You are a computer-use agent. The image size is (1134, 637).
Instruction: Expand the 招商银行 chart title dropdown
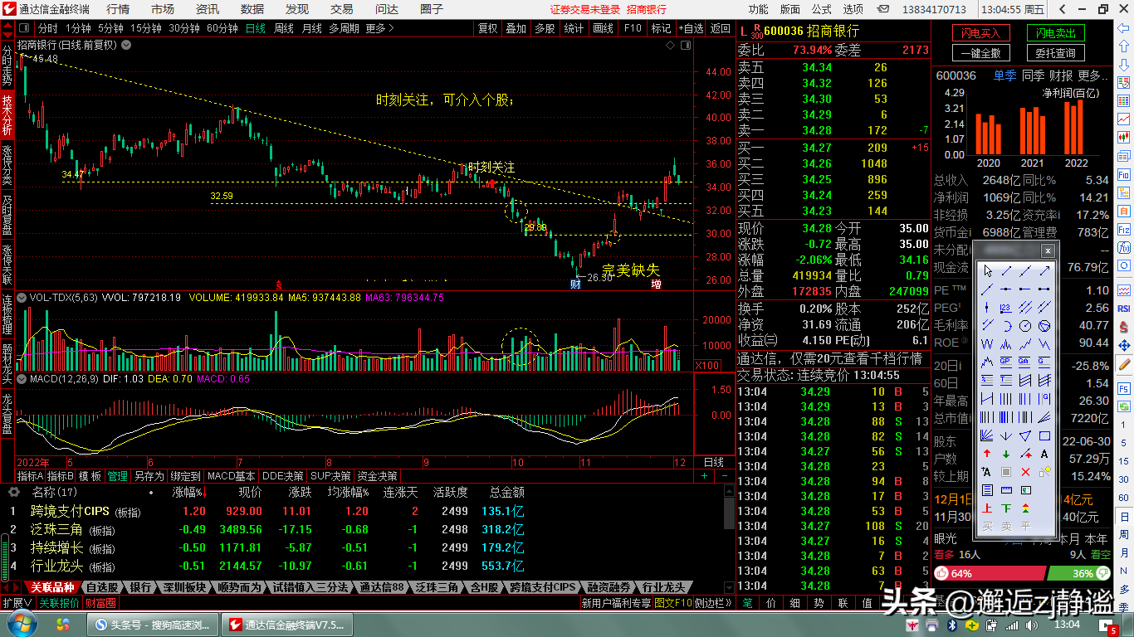(127, 44)
